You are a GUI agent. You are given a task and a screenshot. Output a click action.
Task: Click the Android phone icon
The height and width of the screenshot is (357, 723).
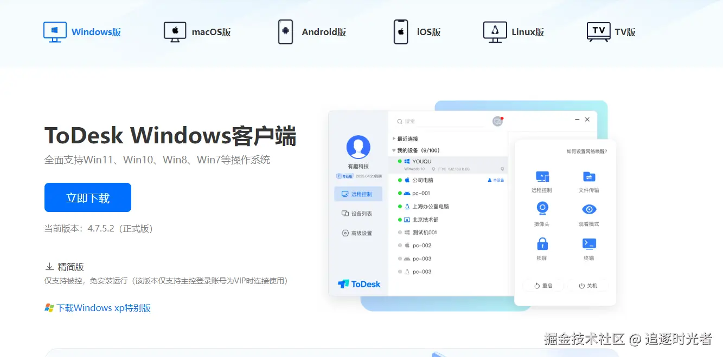click(285, 32)
